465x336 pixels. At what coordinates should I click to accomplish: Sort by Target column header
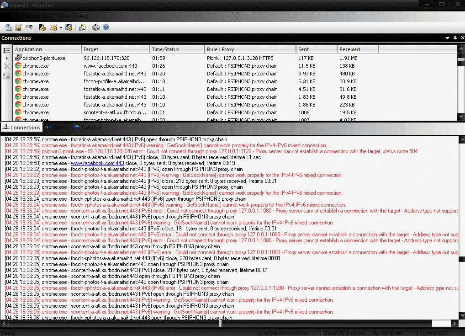116,49
